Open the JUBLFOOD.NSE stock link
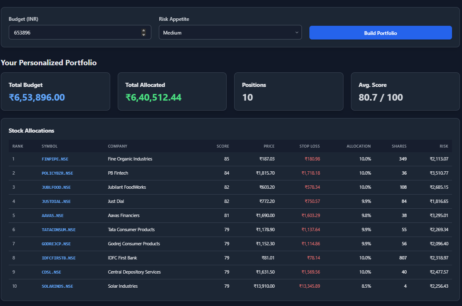462x306 pixels. point(56,187)
